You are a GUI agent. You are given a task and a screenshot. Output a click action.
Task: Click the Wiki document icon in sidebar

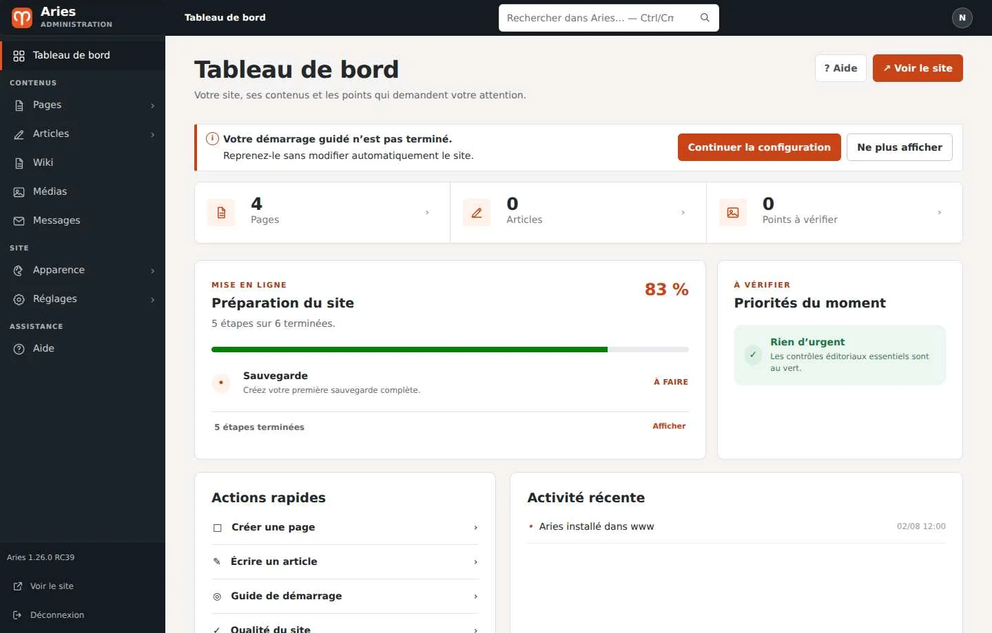[19, 163]
